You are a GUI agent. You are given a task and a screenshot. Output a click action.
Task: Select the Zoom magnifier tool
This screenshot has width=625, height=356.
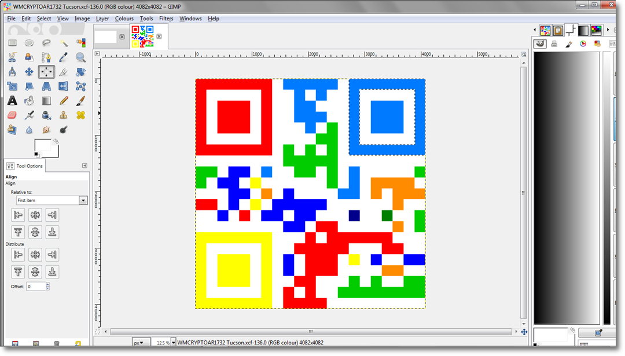[x=80, y=57]
